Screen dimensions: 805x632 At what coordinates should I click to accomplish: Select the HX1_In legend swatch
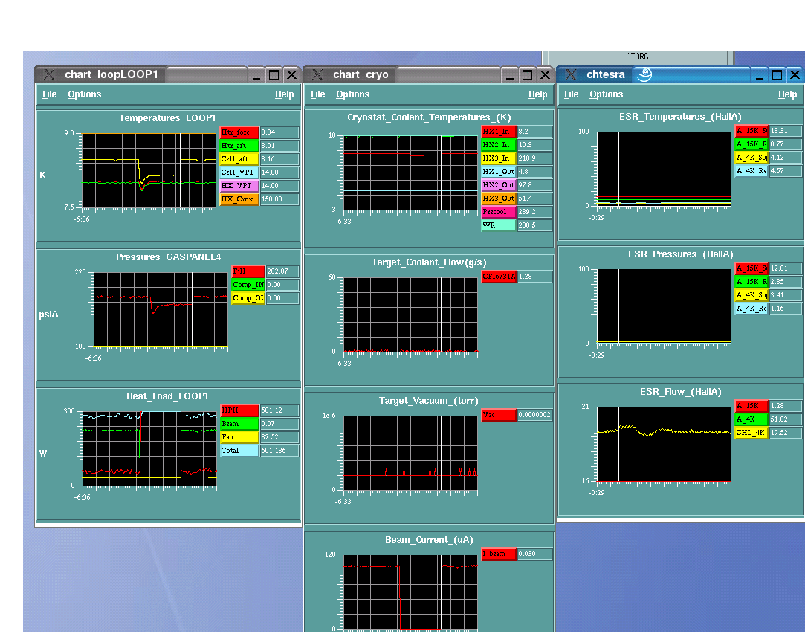(x=499, y=132)
